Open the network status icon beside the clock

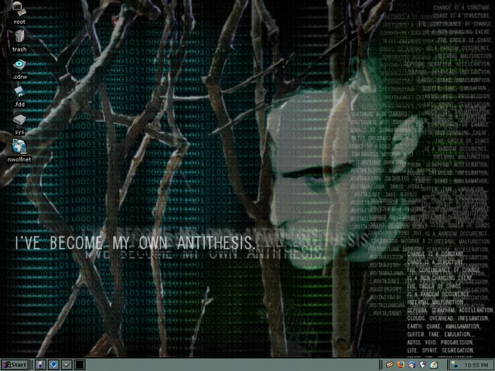click(455, 365)
